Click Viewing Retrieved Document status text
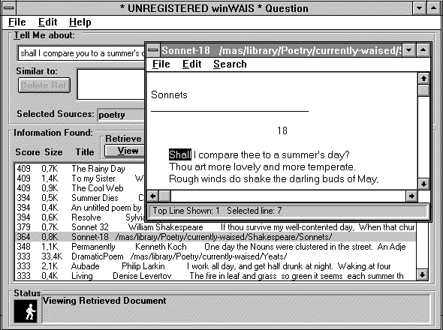The width and height of the screenshot is (443, 330). tap(104, 301)
